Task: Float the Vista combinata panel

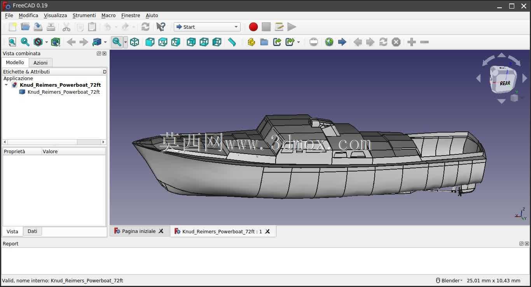Action: pyautogui.click(x=99, y=54)
